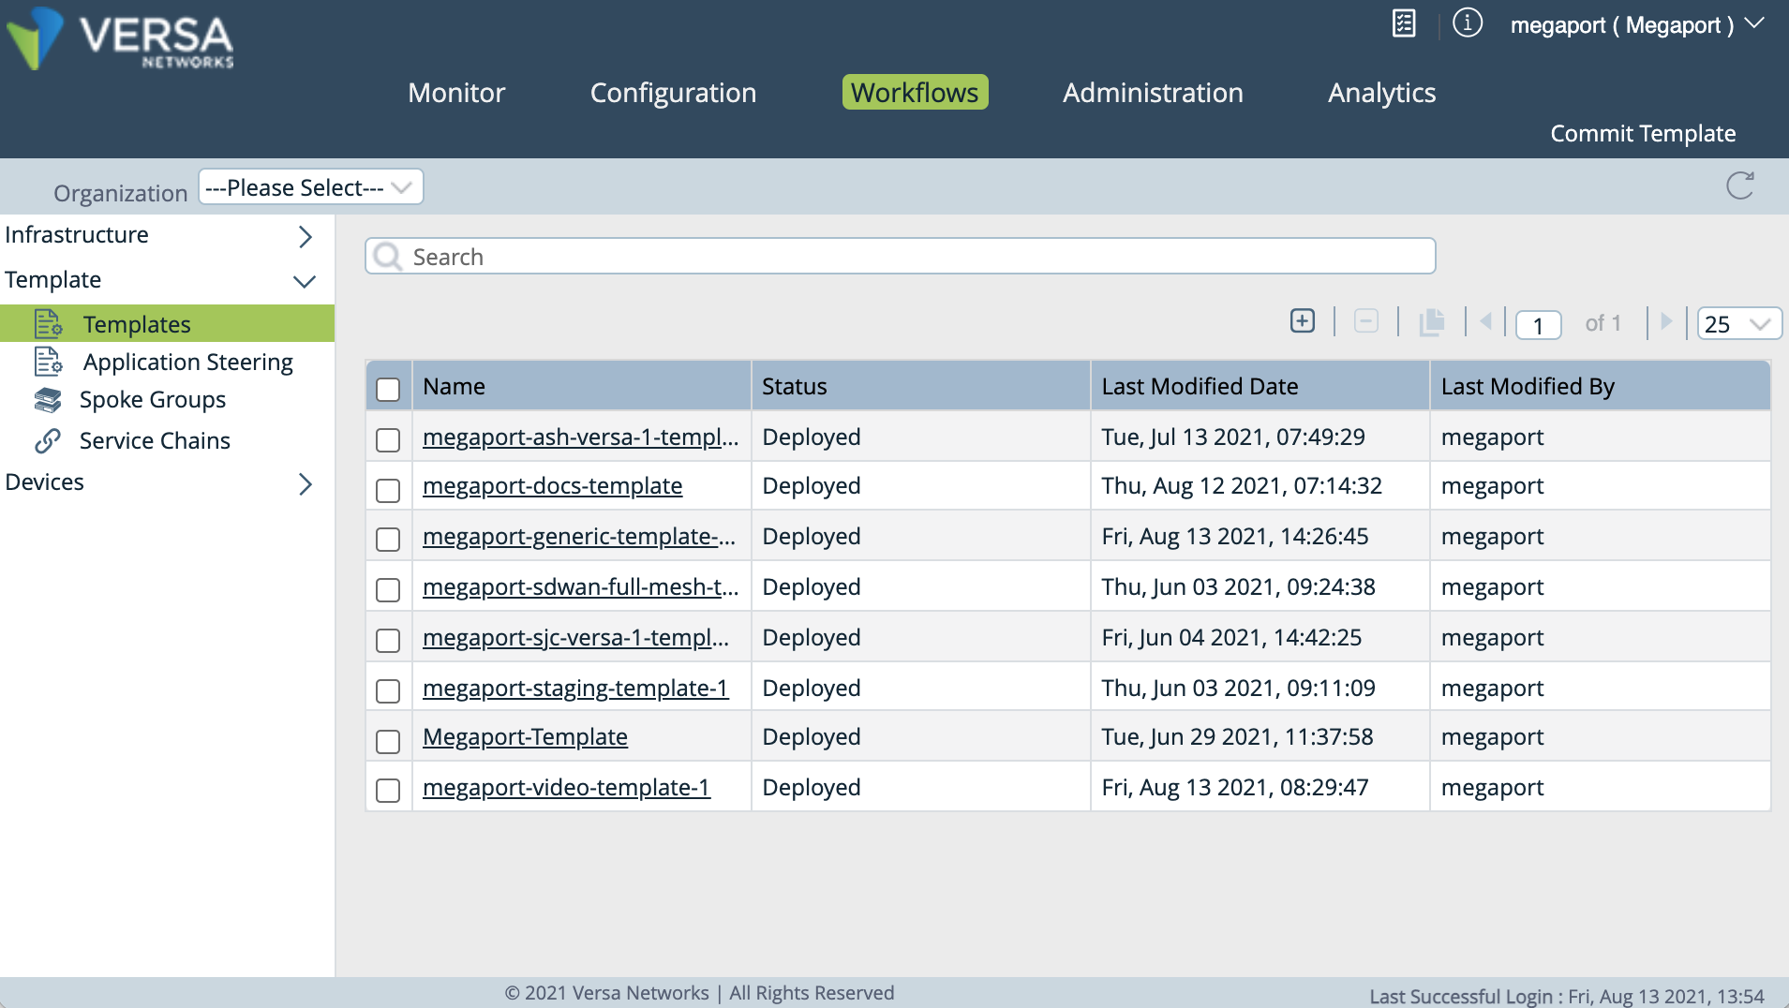Open the megaport-video-template-1 link

[x=566, y=787]
